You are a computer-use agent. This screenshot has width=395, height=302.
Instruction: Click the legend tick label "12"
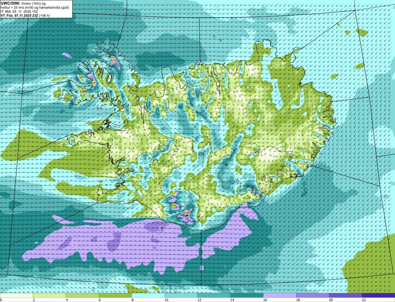pos(199,300)
